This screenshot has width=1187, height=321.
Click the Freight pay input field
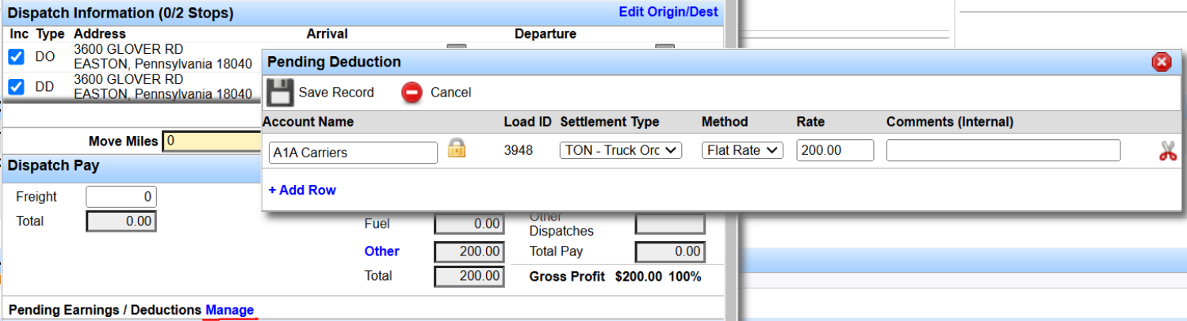[121, 197]
